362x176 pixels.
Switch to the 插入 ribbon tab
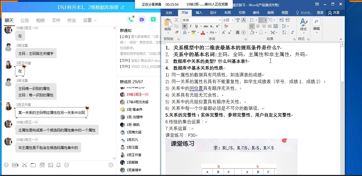199,13
